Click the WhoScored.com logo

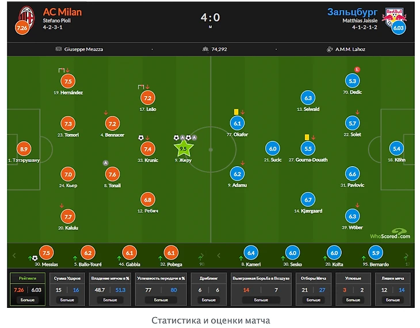pos(391,233)
